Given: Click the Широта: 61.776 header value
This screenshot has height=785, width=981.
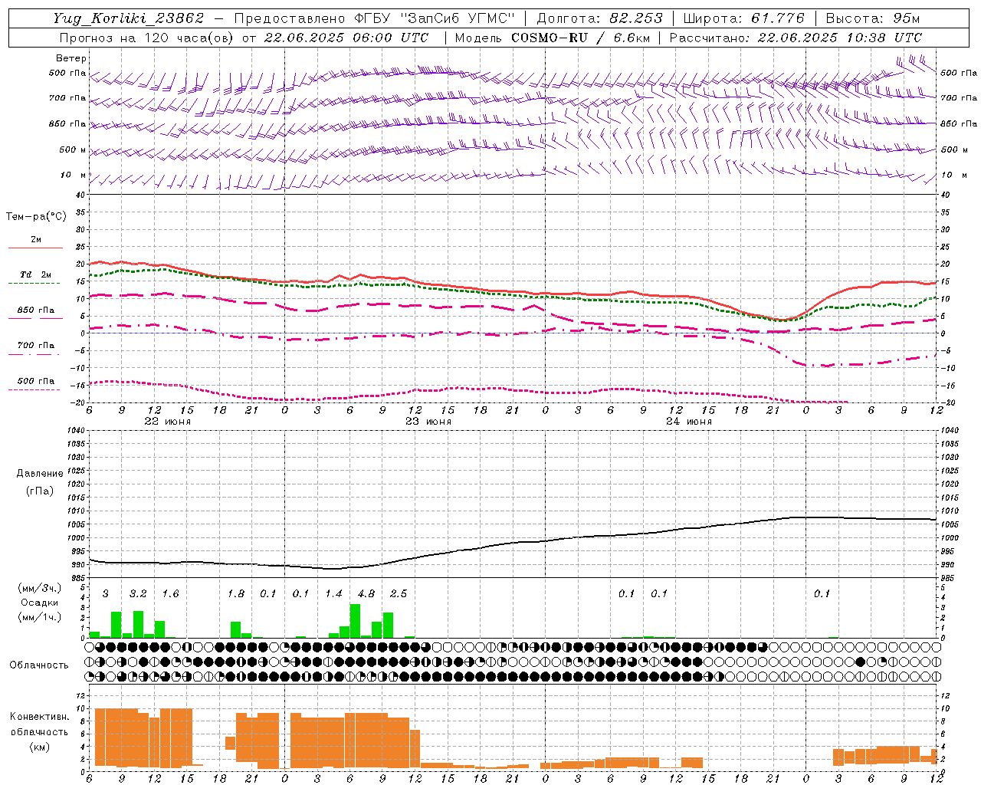Looking at the screenshot, I should point(743,18).
